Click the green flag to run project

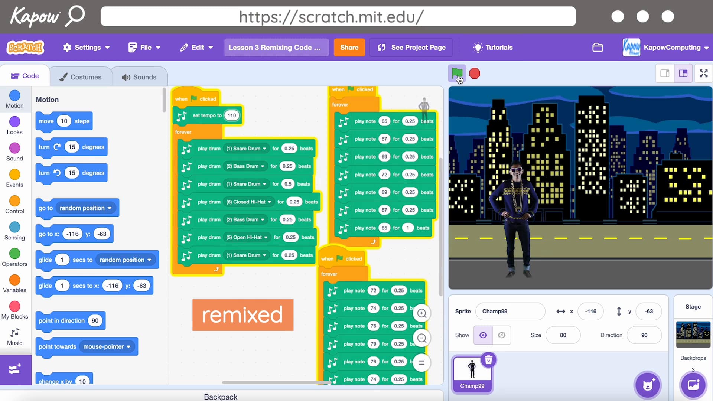click(457, 74)
